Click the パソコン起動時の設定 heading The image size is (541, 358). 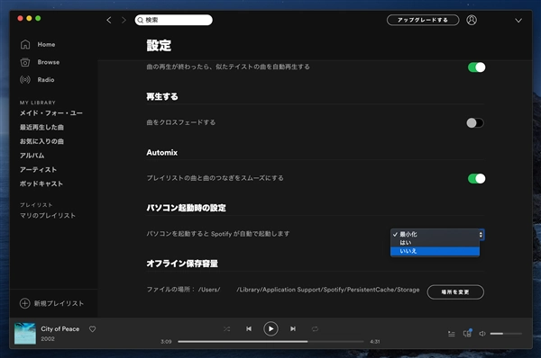(x=186, y=208)
